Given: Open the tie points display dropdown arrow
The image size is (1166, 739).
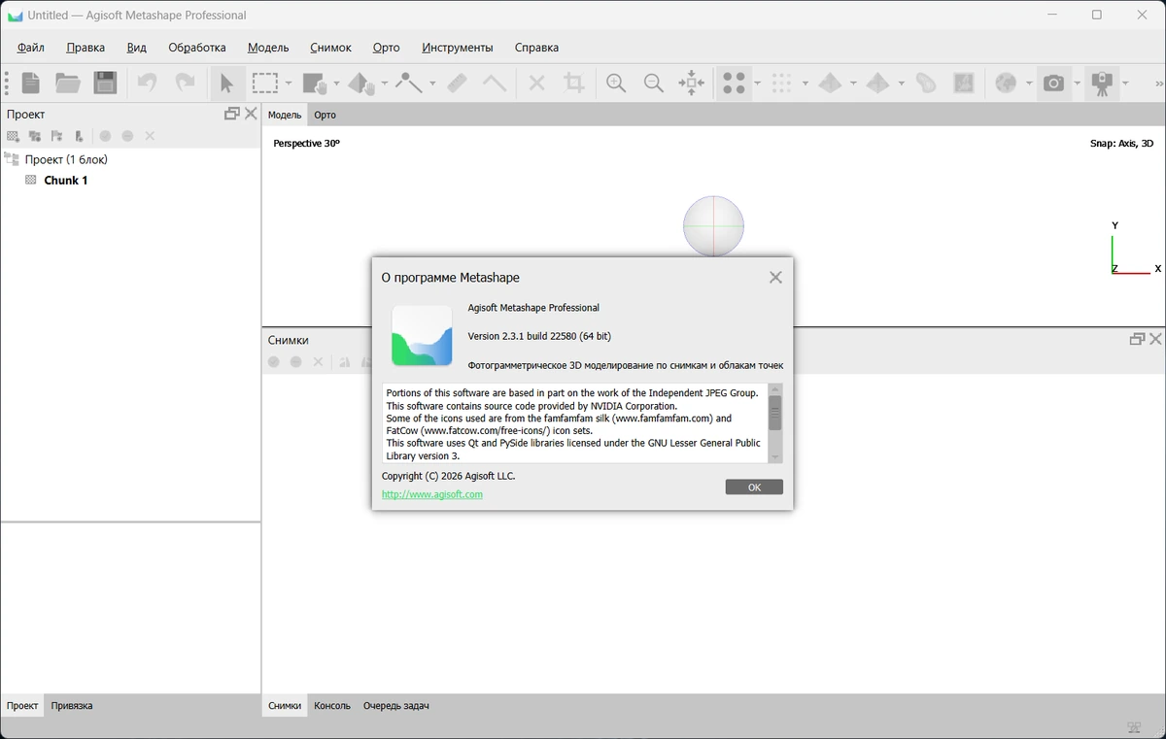Looking at the screenshot, I should point(758,84).
